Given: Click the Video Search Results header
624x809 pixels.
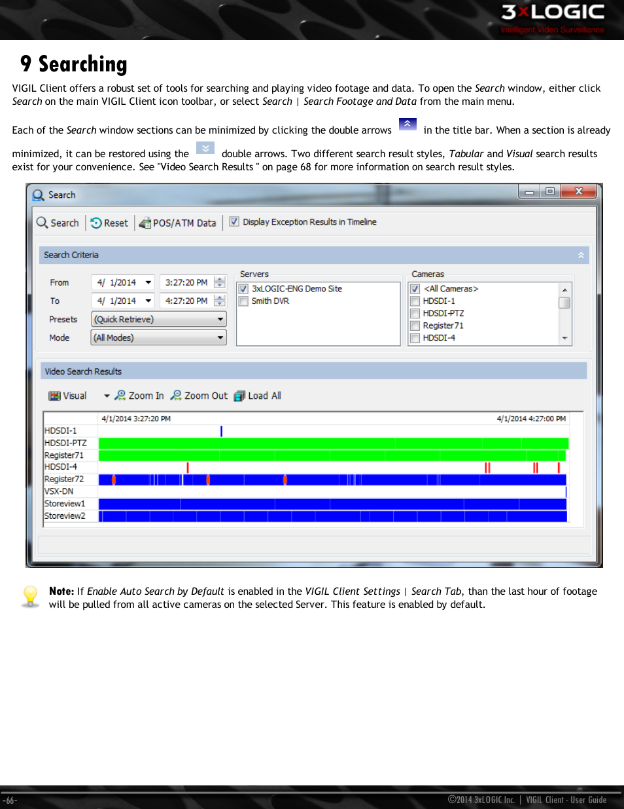Looking at the screenshot, I should click(x=313, y=371).
